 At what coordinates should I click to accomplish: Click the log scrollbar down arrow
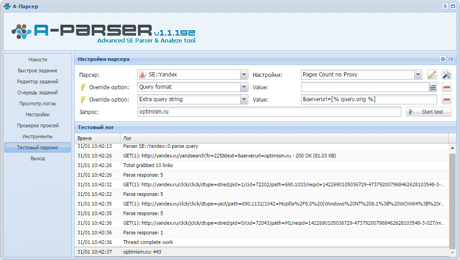(452, 252)
